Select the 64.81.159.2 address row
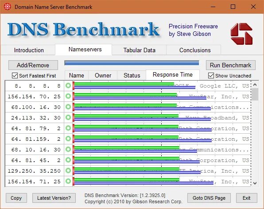264x209 pixels. [35, 139]
